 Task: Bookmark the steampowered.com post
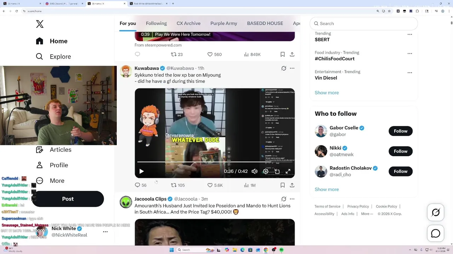pyautogui.click(x=282, y=54)
